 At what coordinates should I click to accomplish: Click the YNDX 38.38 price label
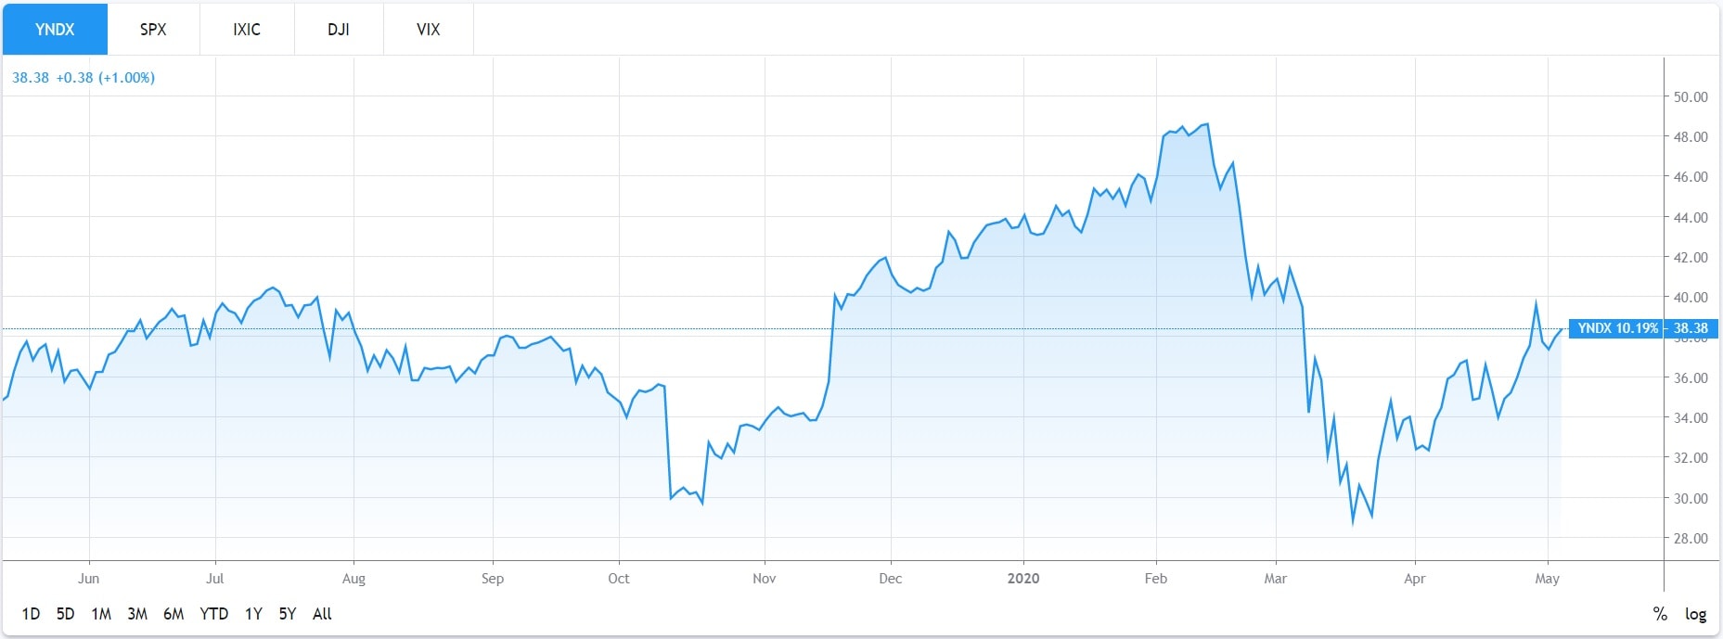(x=1643, y=328)
